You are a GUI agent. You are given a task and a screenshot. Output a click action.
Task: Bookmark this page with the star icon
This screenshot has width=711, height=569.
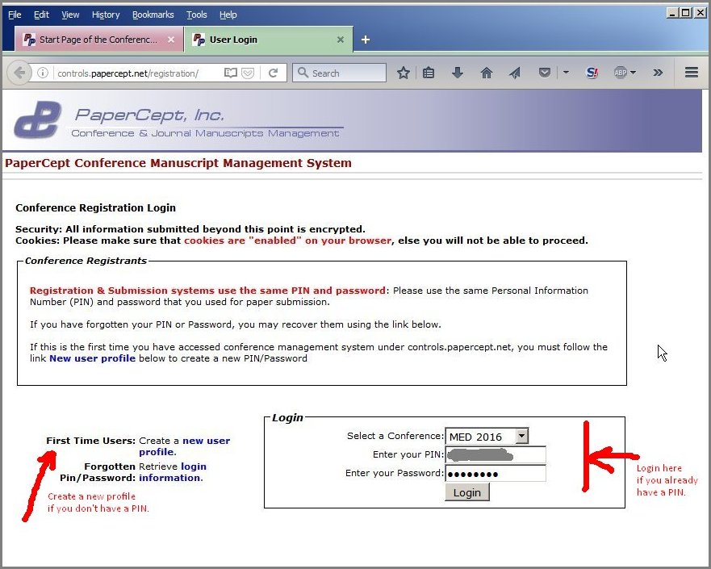click(x=403, y=73)
